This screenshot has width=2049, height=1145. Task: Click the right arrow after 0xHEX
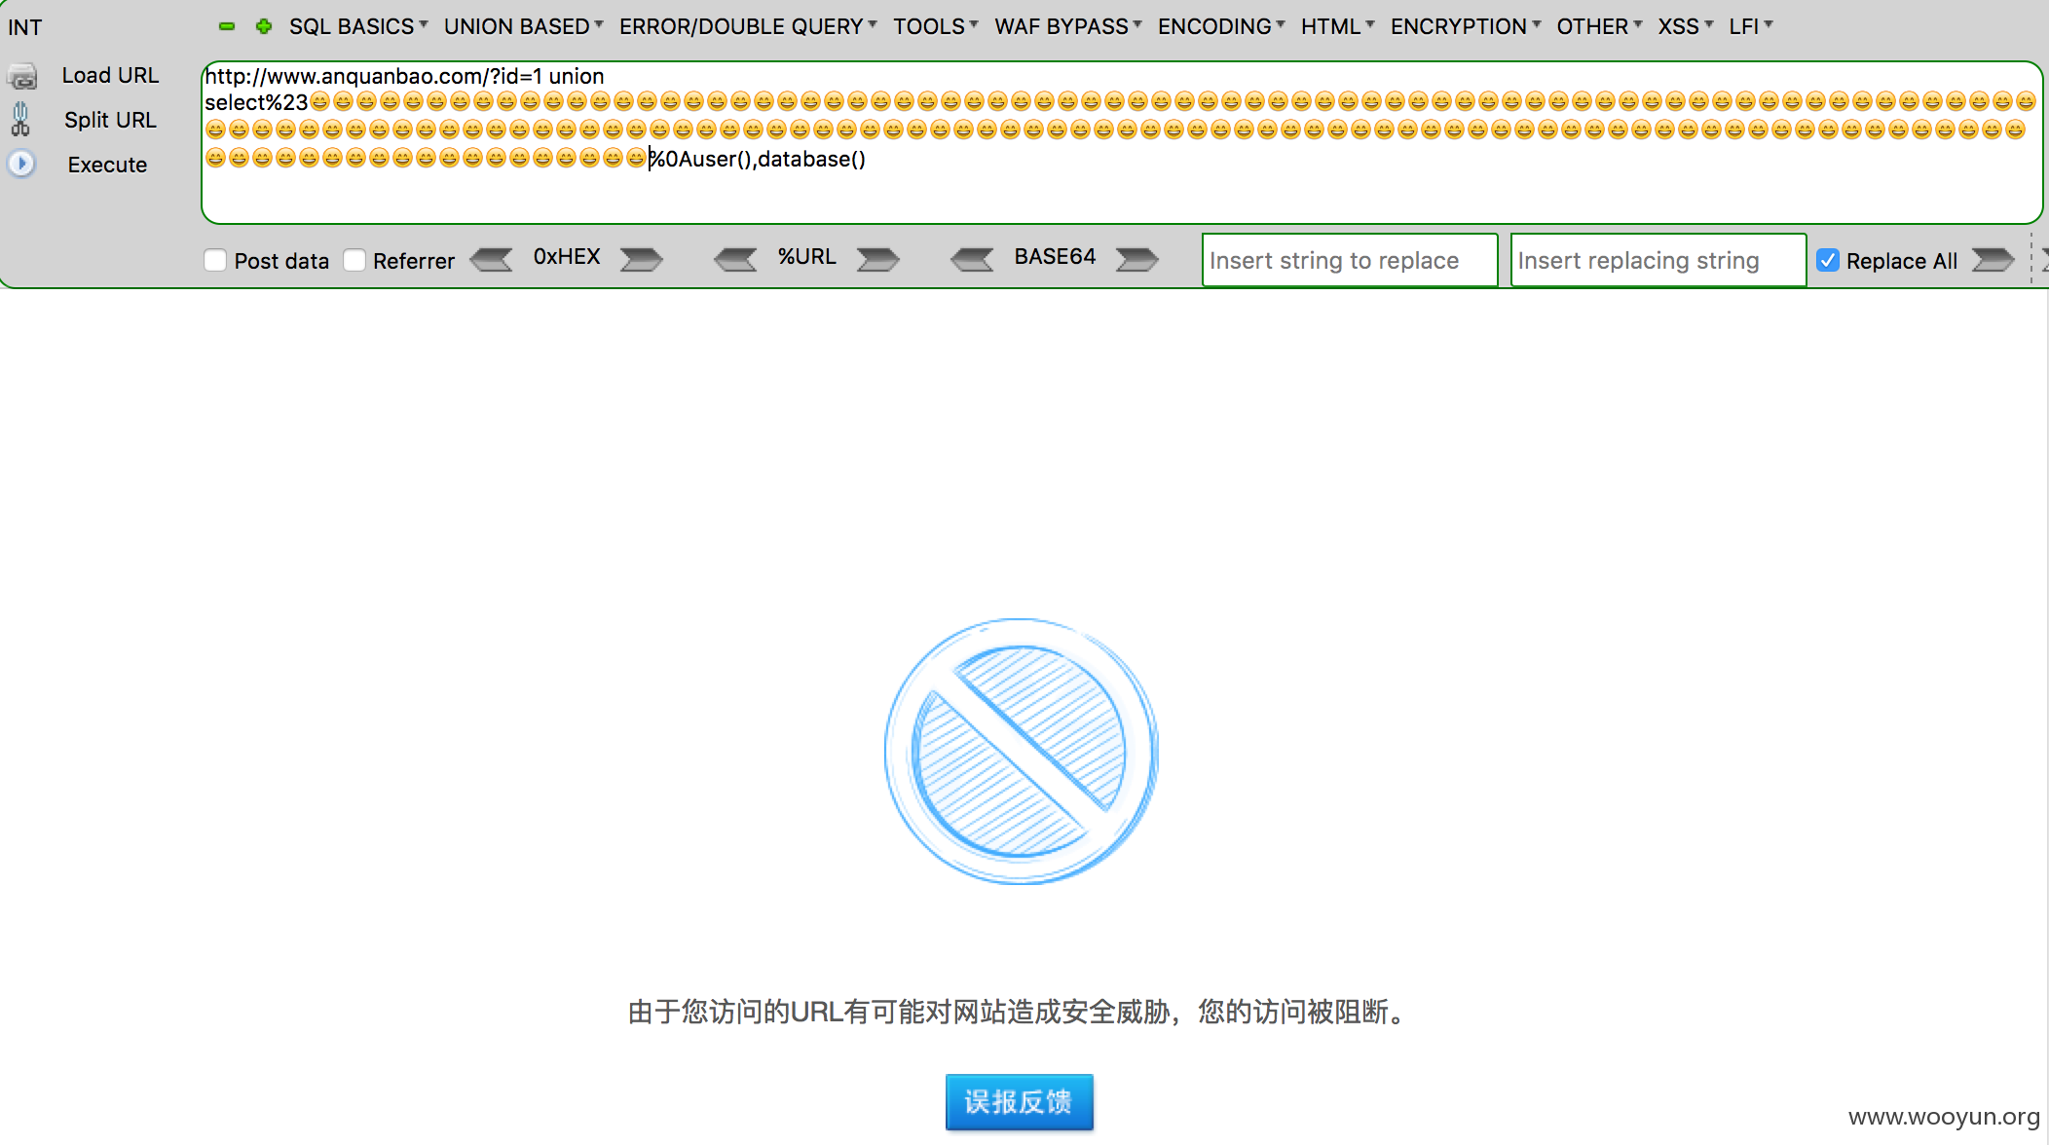click(x=642, y=259)
